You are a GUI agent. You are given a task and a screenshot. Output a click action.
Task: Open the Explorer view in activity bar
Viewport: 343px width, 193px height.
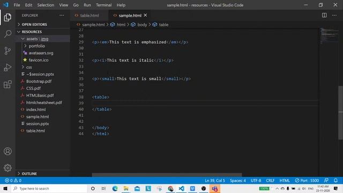tap(8, 18)
